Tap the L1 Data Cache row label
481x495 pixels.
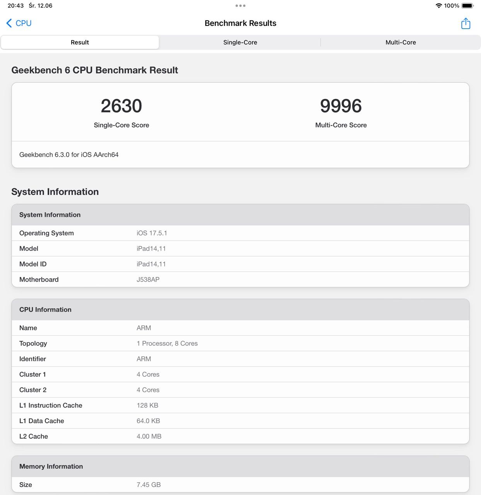click(42, 421)
